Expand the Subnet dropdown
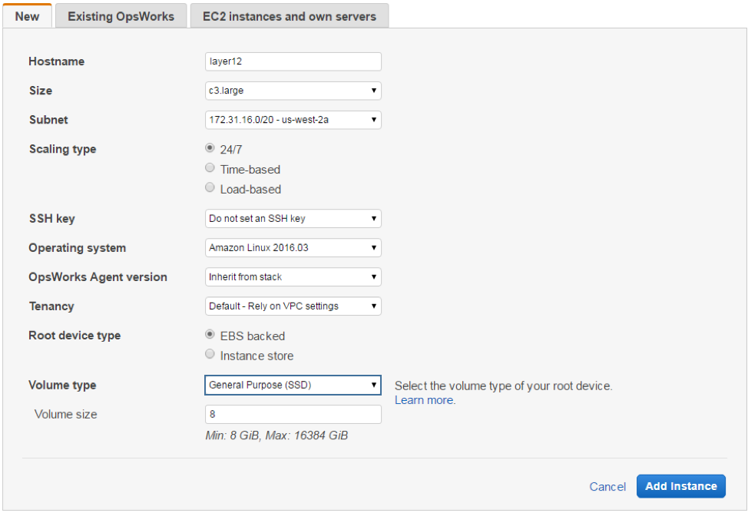The width and height of the screenshot is (748, 513). tap(293, 120)
